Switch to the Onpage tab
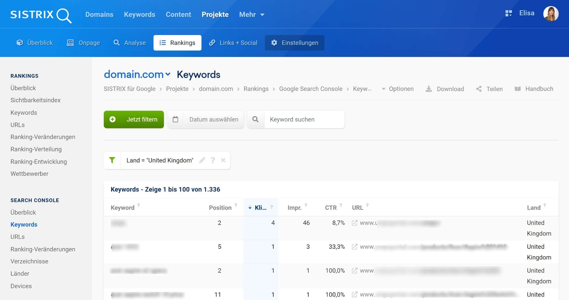569x300 pixels. tap(83, 43)
